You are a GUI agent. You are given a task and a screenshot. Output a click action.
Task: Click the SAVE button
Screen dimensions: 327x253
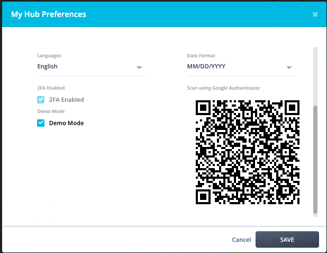pyautogui.click(x=287, y=240)
